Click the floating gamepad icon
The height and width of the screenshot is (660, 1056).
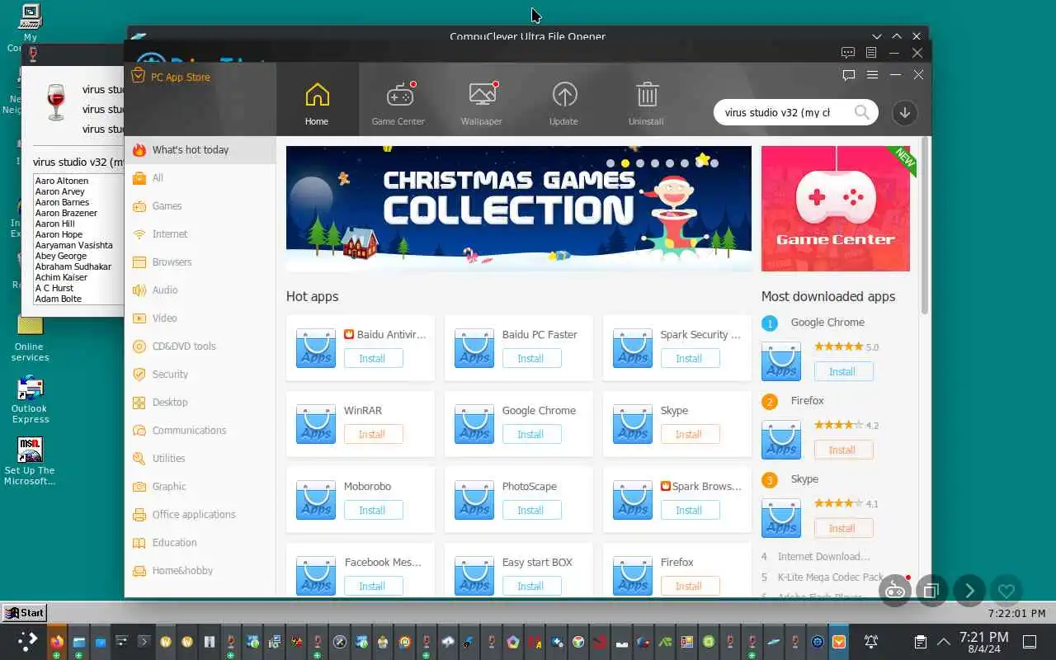point(895,591)
